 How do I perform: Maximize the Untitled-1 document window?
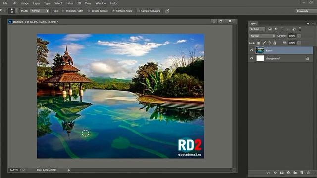point(221,21)
